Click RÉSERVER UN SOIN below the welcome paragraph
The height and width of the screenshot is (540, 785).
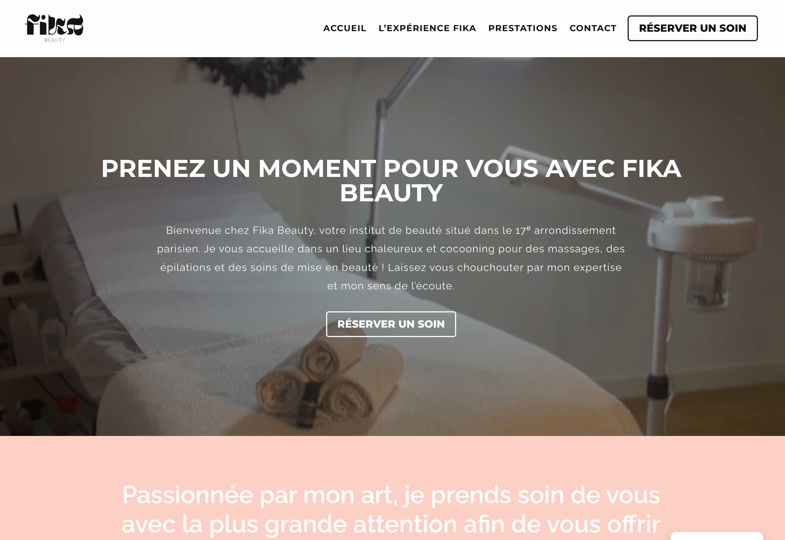[391, 324]
